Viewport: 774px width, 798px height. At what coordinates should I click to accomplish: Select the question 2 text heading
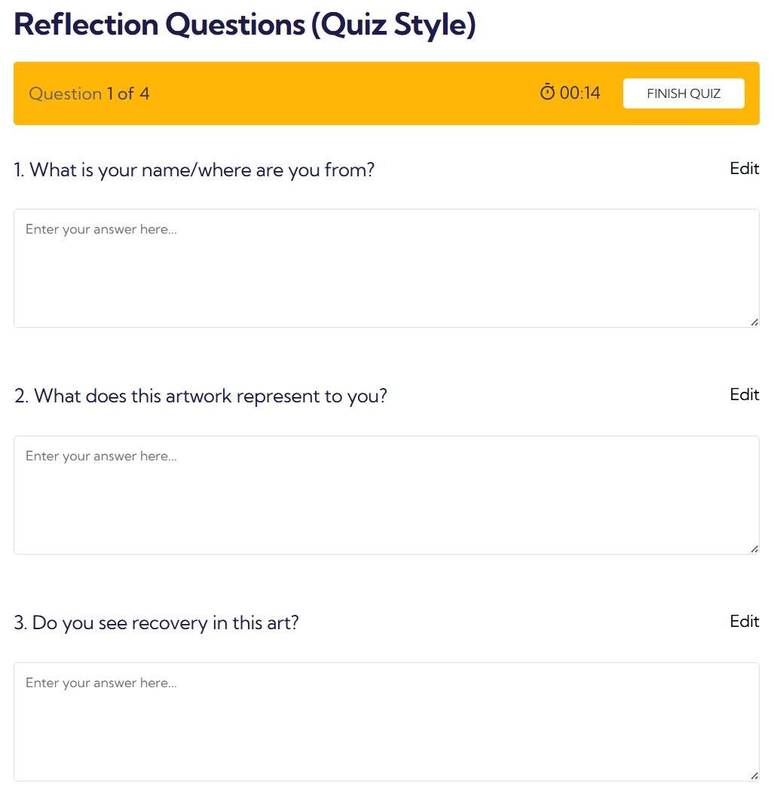click(x=200, y=396)
